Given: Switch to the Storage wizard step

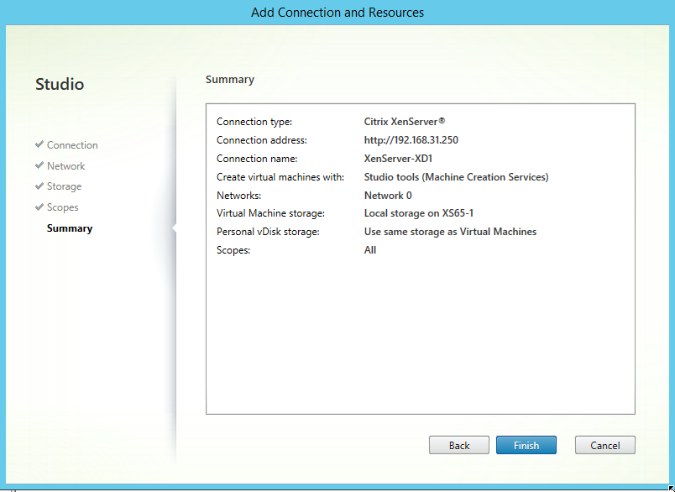Looking at the screenshot, I should [64, 186].
